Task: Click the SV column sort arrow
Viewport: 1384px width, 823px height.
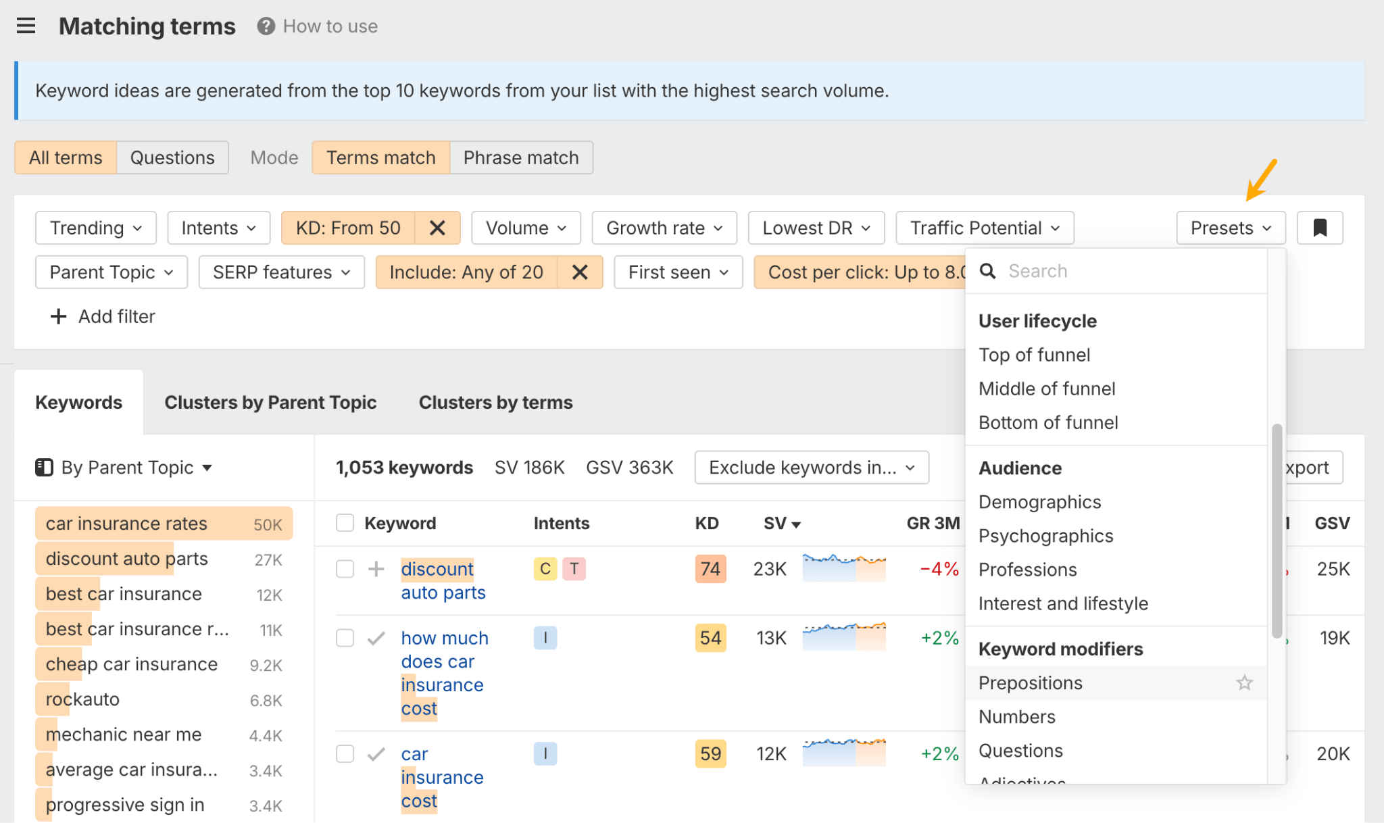Action: coord(797,523)
